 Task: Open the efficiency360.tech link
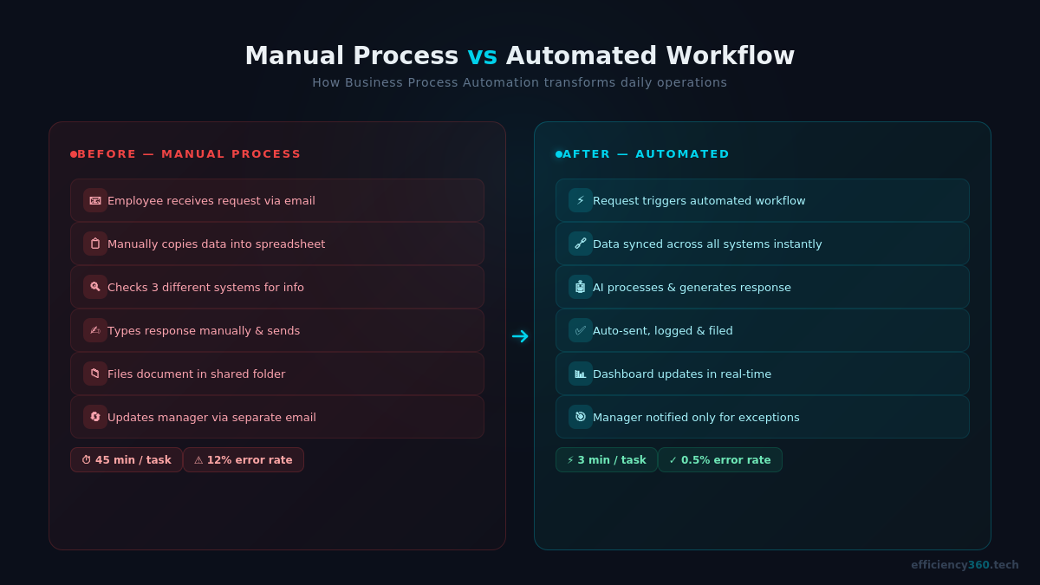click(x=965, y=564)
